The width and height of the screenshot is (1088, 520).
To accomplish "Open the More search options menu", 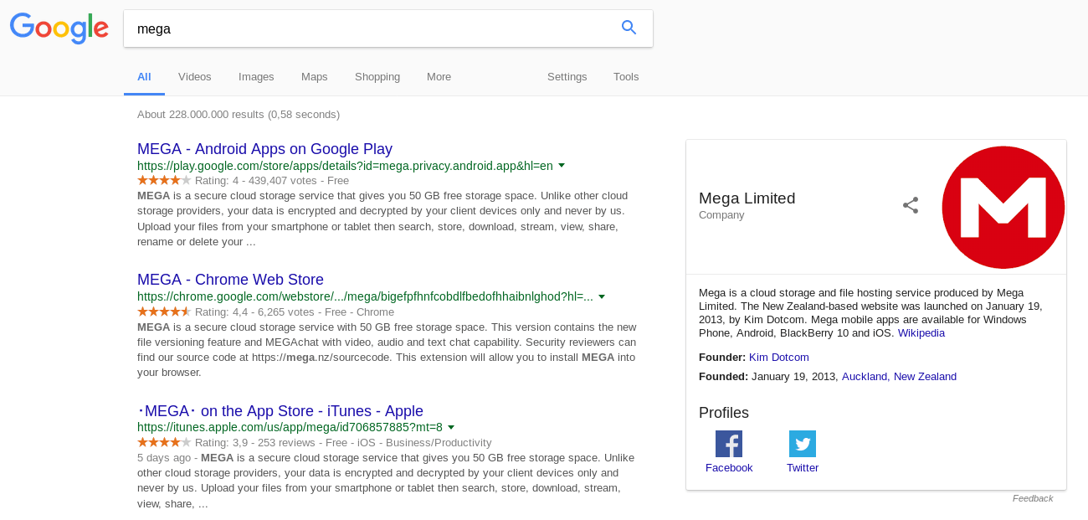I will (x=439, y=76).
